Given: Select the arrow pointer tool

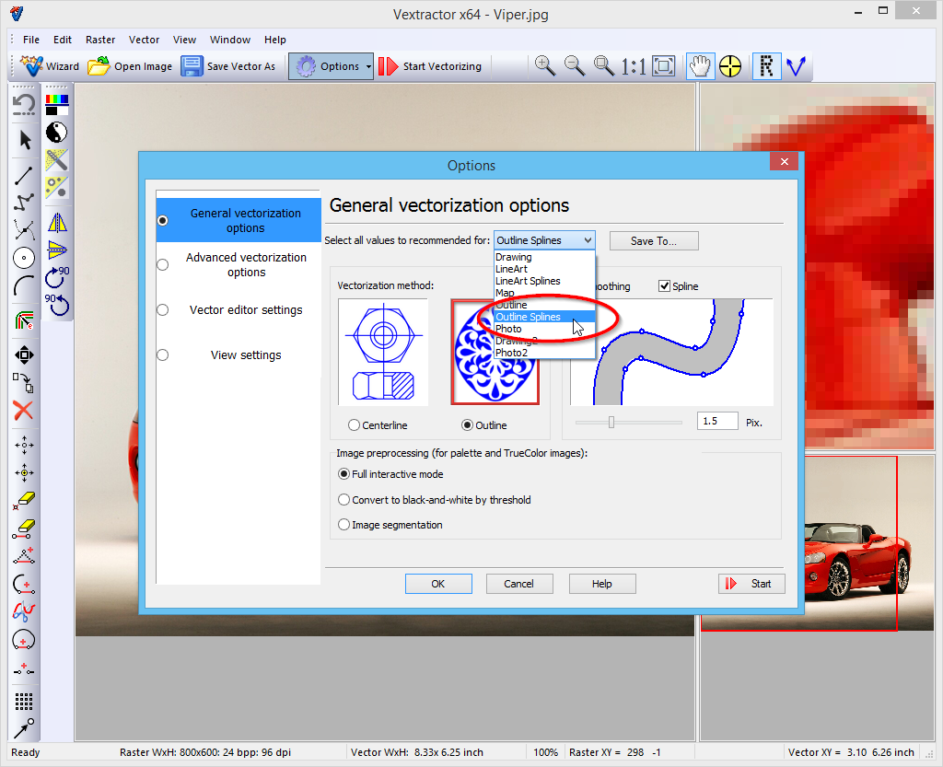Looking at the screenshot, I should (25, 140).
